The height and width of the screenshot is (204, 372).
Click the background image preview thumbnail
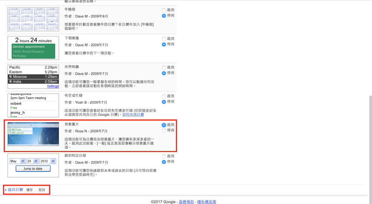coord(33,134)
